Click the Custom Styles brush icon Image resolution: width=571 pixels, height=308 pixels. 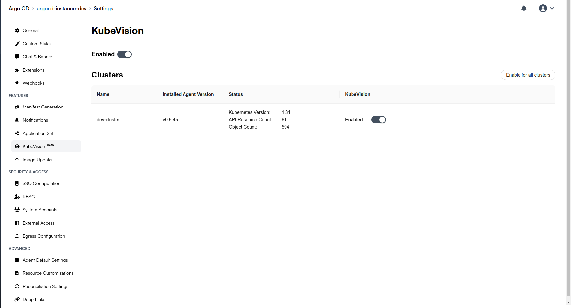(17, 44)
